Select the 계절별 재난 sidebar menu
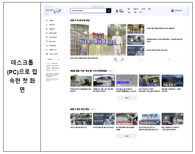The width and height of the screenshot is (195, 154). (x=52, y=29)
